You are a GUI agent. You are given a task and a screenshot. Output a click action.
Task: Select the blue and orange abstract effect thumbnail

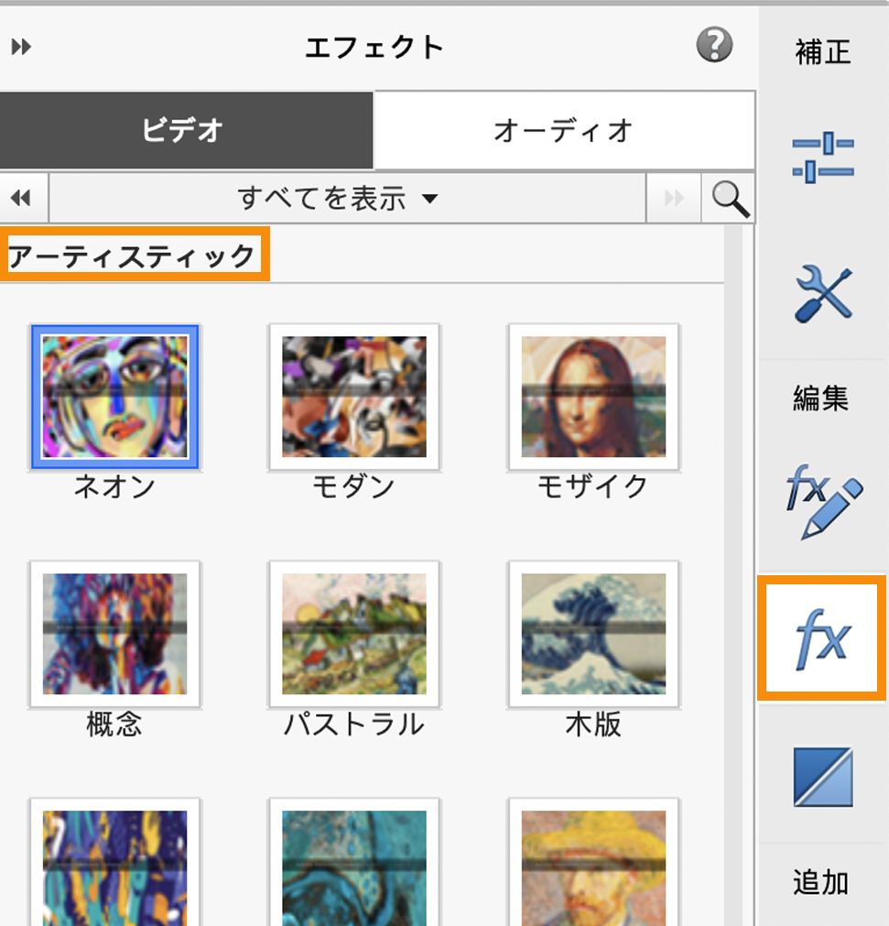coord(115,864)
